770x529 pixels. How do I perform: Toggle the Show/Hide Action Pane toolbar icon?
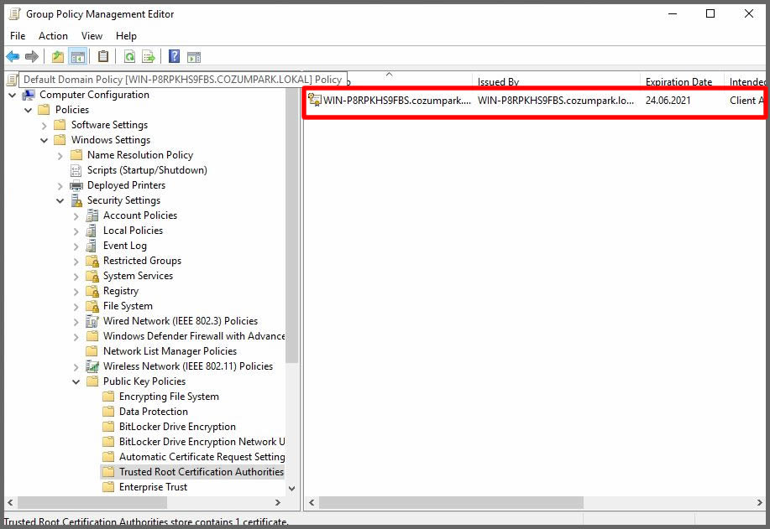tap(194, 57)
